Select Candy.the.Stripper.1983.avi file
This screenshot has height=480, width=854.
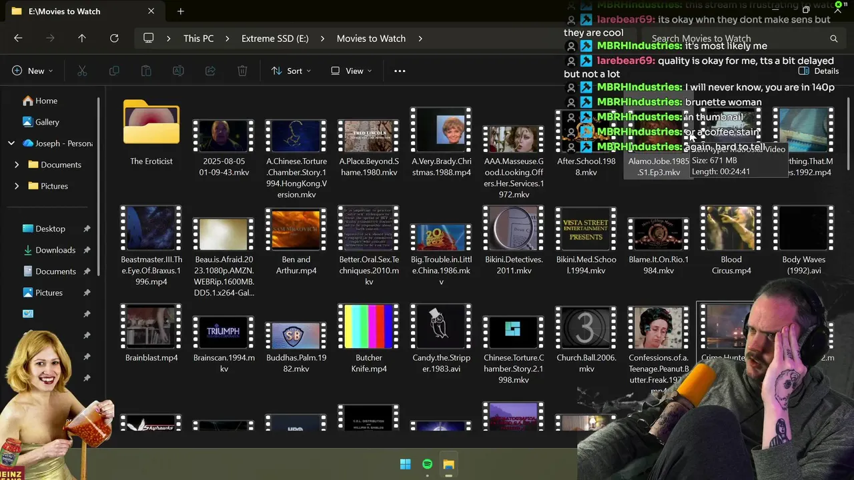point(441,340)
